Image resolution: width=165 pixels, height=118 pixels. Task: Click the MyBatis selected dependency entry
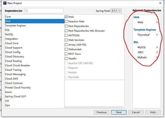pyautogui.click(x=142, y=57)
